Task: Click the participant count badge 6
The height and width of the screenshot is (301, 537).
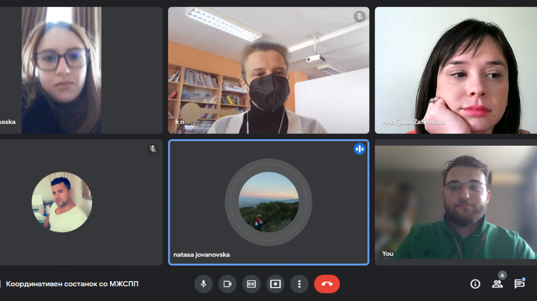Action: (502, 275)
